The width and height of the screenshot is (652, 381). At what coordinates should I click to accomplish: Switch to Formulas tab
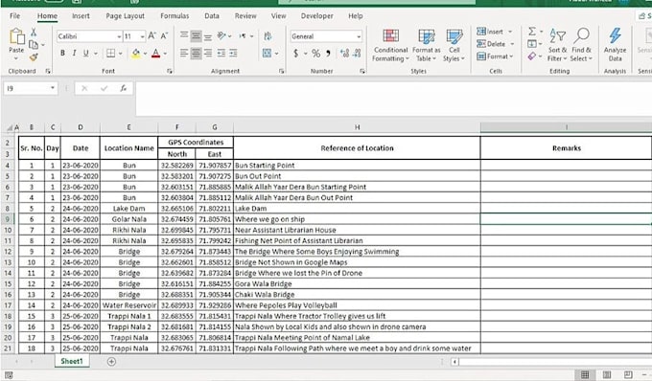click(x=175, y=15)
